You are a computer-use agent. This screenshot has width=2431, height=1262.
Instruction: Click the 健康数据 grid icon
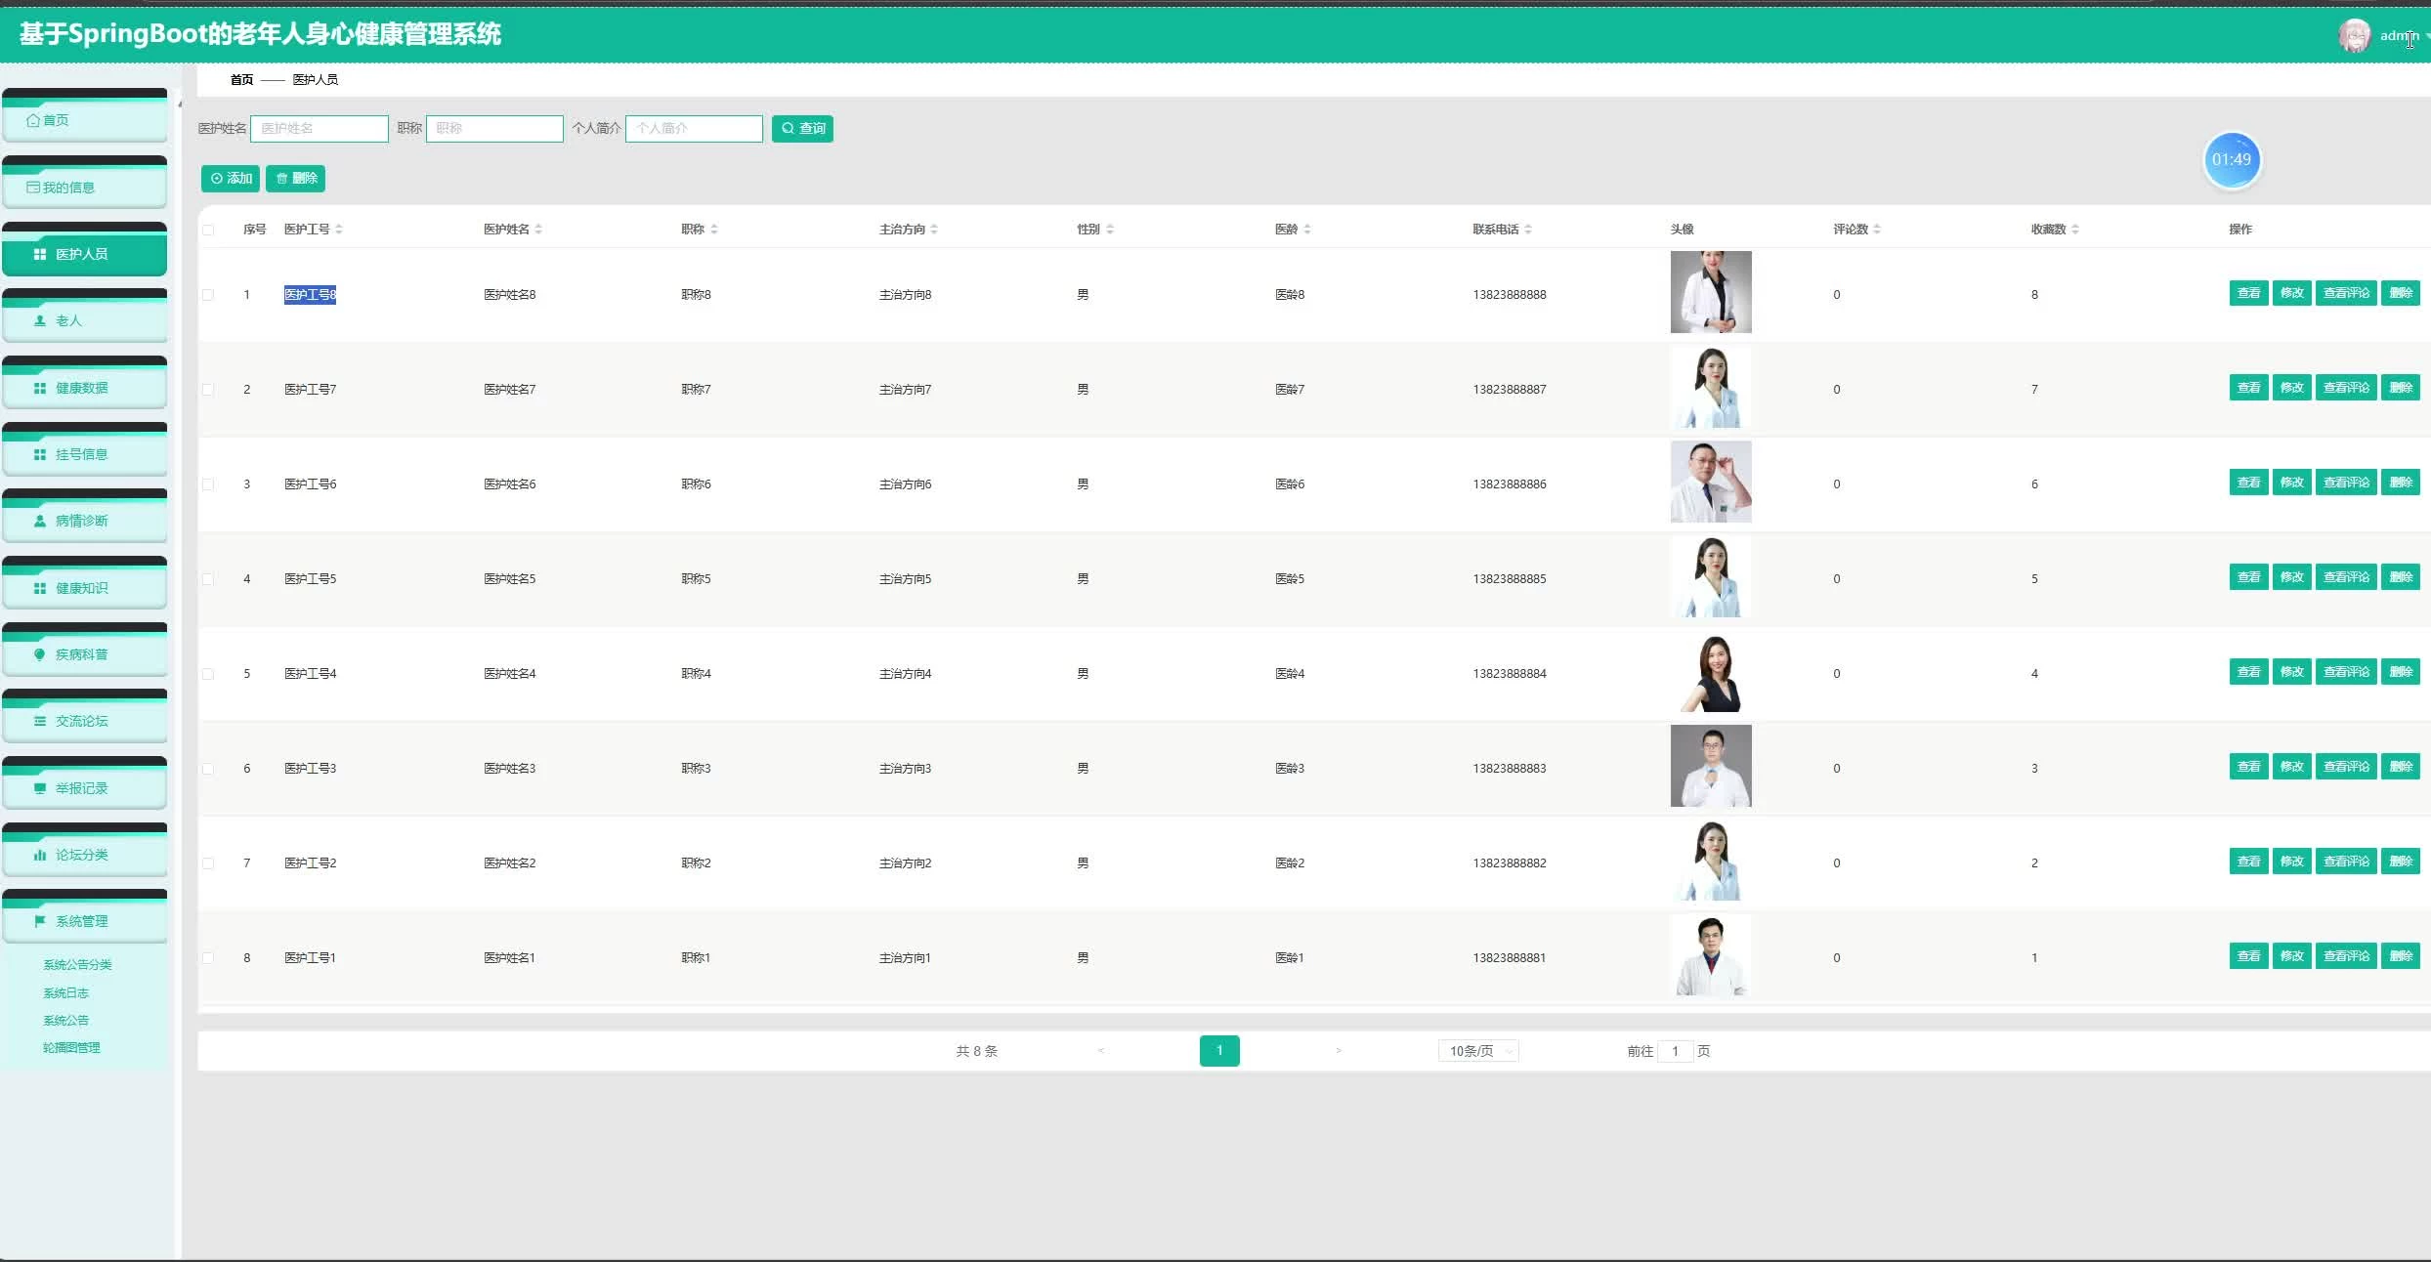pyautogui.click(x=40, y=388)
